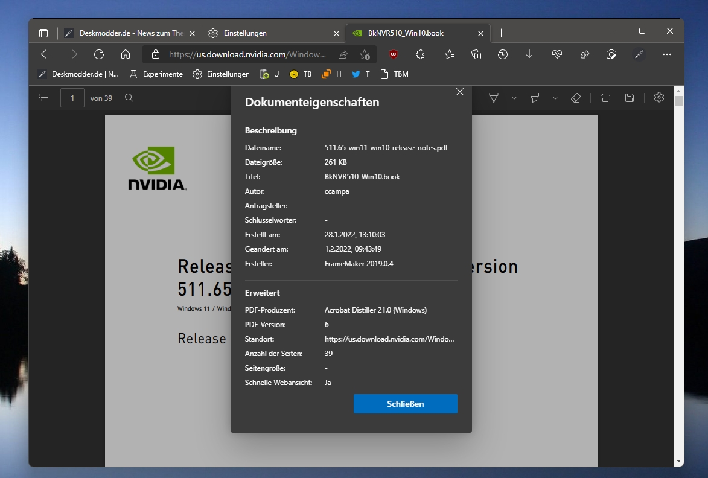The image size is (708, 478).
Task: Open PDF viewer settings gear
Action: 659,98
